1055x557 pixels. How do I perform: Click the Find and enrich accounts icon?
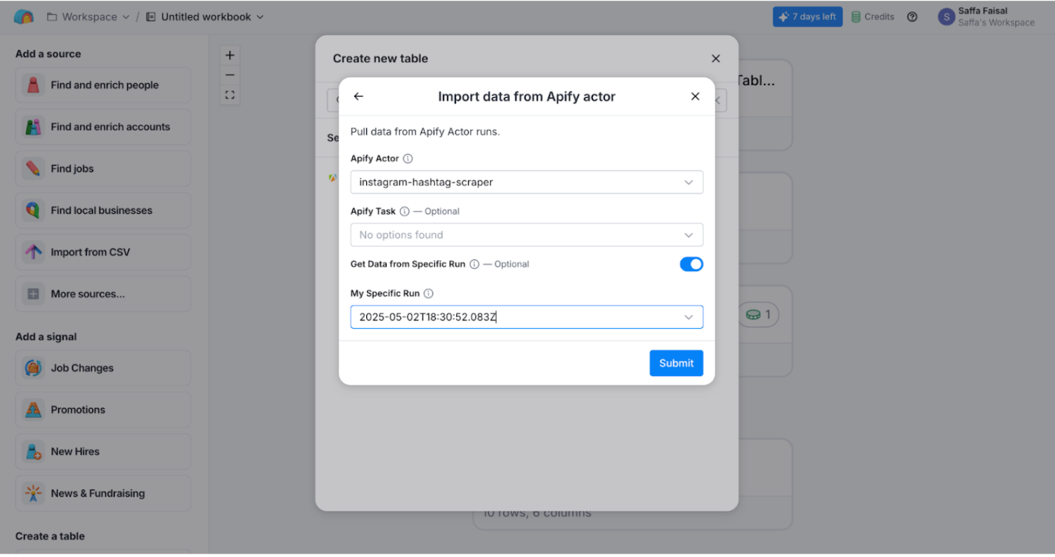(33, 127)
